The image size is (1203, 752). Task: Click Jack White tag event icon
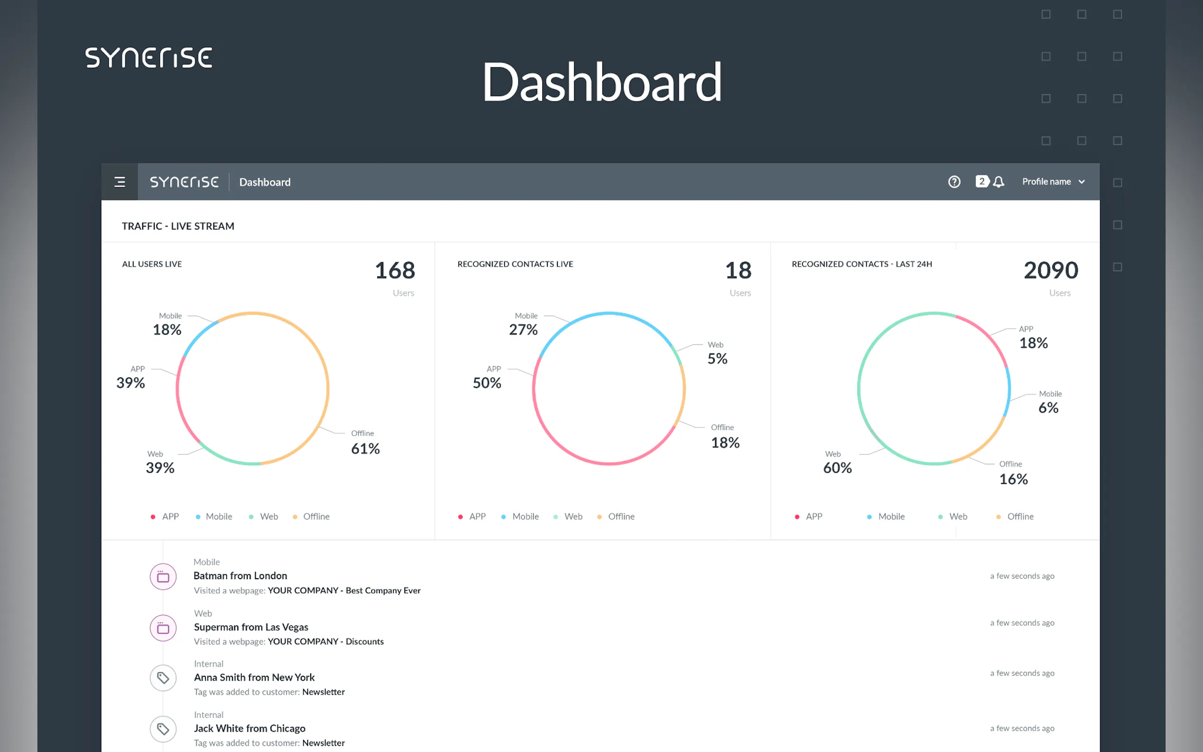click(x=163, y=729)
